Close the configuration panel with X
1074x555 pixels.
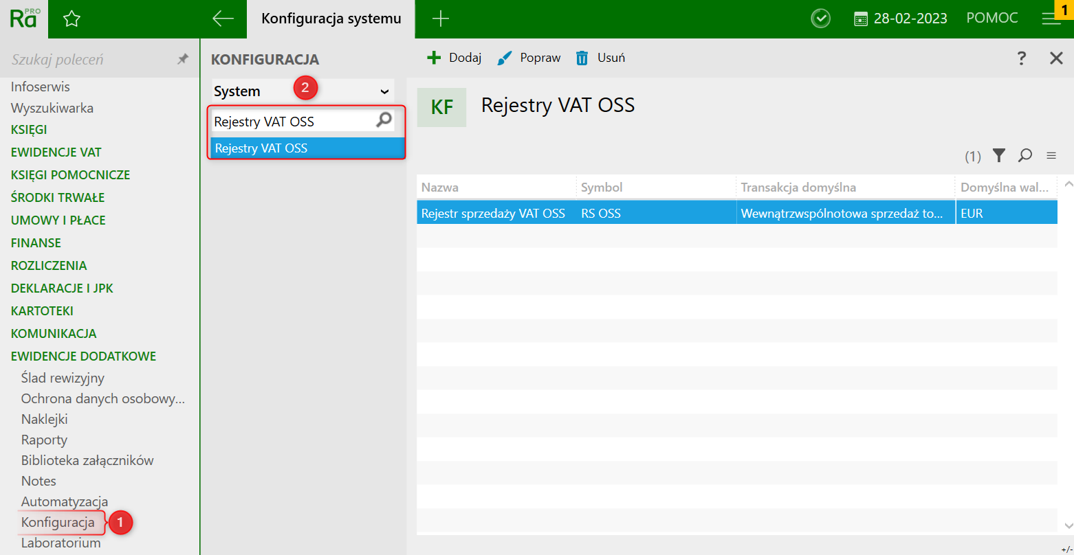coord(1057,58)
